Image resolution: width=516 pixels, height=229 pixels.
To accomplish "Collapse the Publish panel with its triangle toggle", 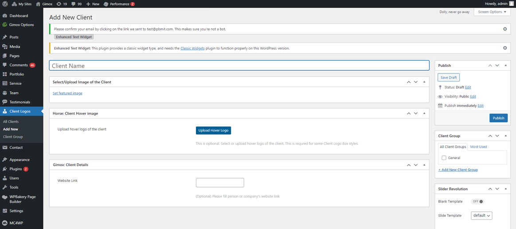I will 505,65.
